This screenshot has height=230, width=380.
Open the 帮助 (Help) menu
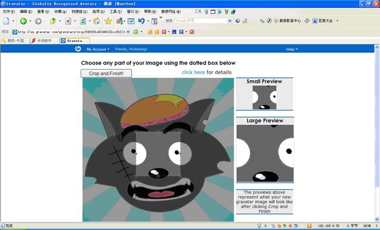pos(150,11)
